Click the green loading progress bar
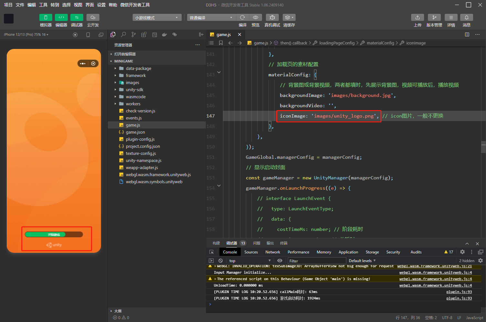Screen dimensions: 486x322 (45, 234)
